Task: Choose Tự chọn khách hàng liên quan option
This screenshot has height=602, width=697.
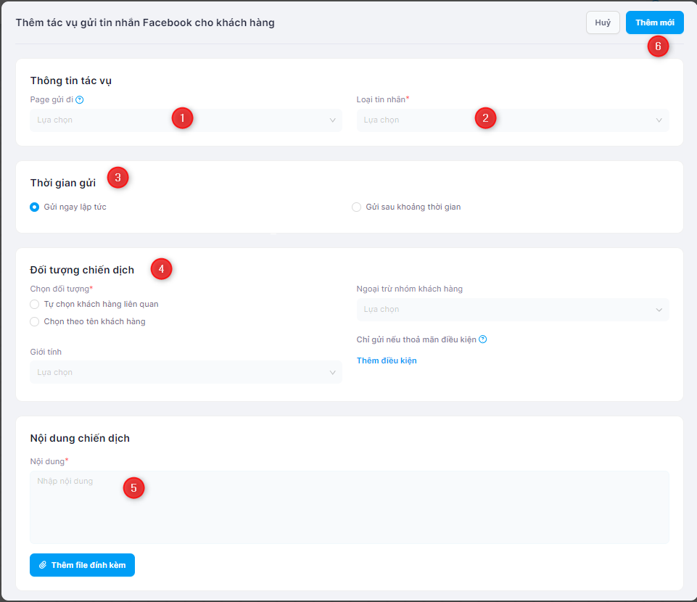Action: tap(35, 305)
